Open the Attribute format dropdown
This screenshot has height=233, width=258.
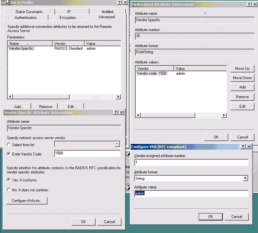pos(245,178)
